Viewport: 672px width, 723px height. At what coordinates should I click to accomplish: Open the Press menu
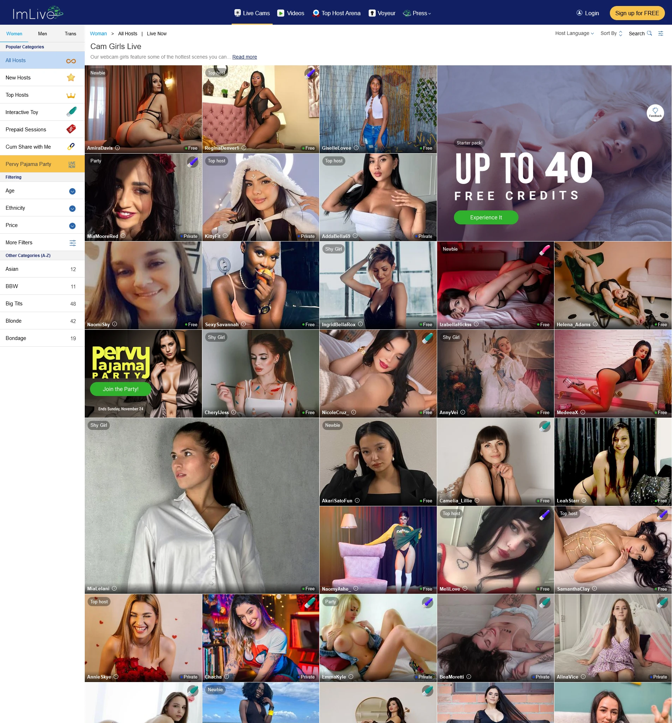417,13
